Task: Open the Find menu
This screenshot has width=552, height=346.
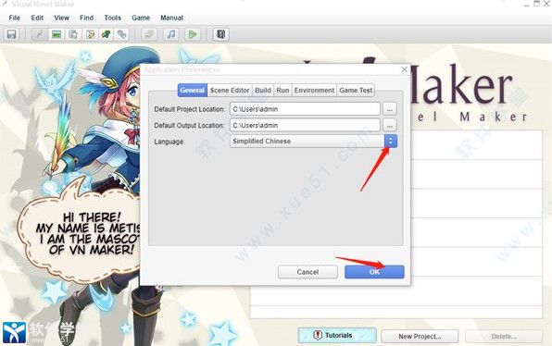Action: point(87,18)
